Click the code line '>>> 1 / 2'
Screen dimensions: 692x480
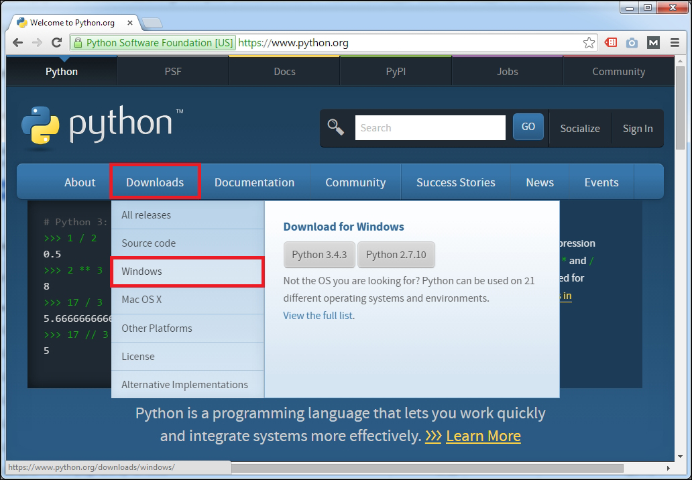(x=70, y=238)
